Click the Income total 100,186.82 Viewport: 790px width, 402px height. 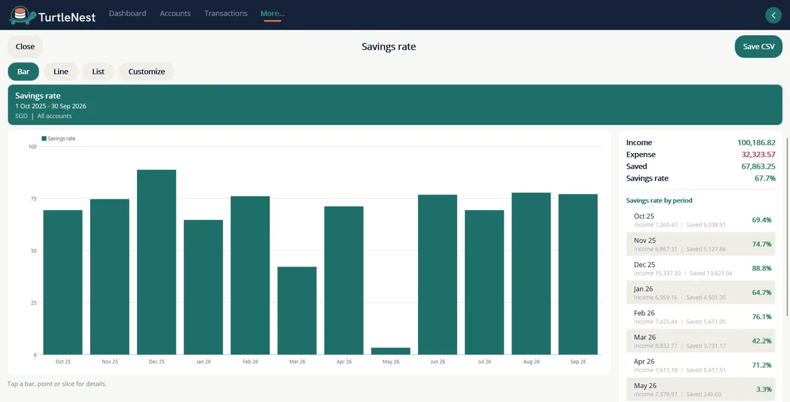point(756,143)
